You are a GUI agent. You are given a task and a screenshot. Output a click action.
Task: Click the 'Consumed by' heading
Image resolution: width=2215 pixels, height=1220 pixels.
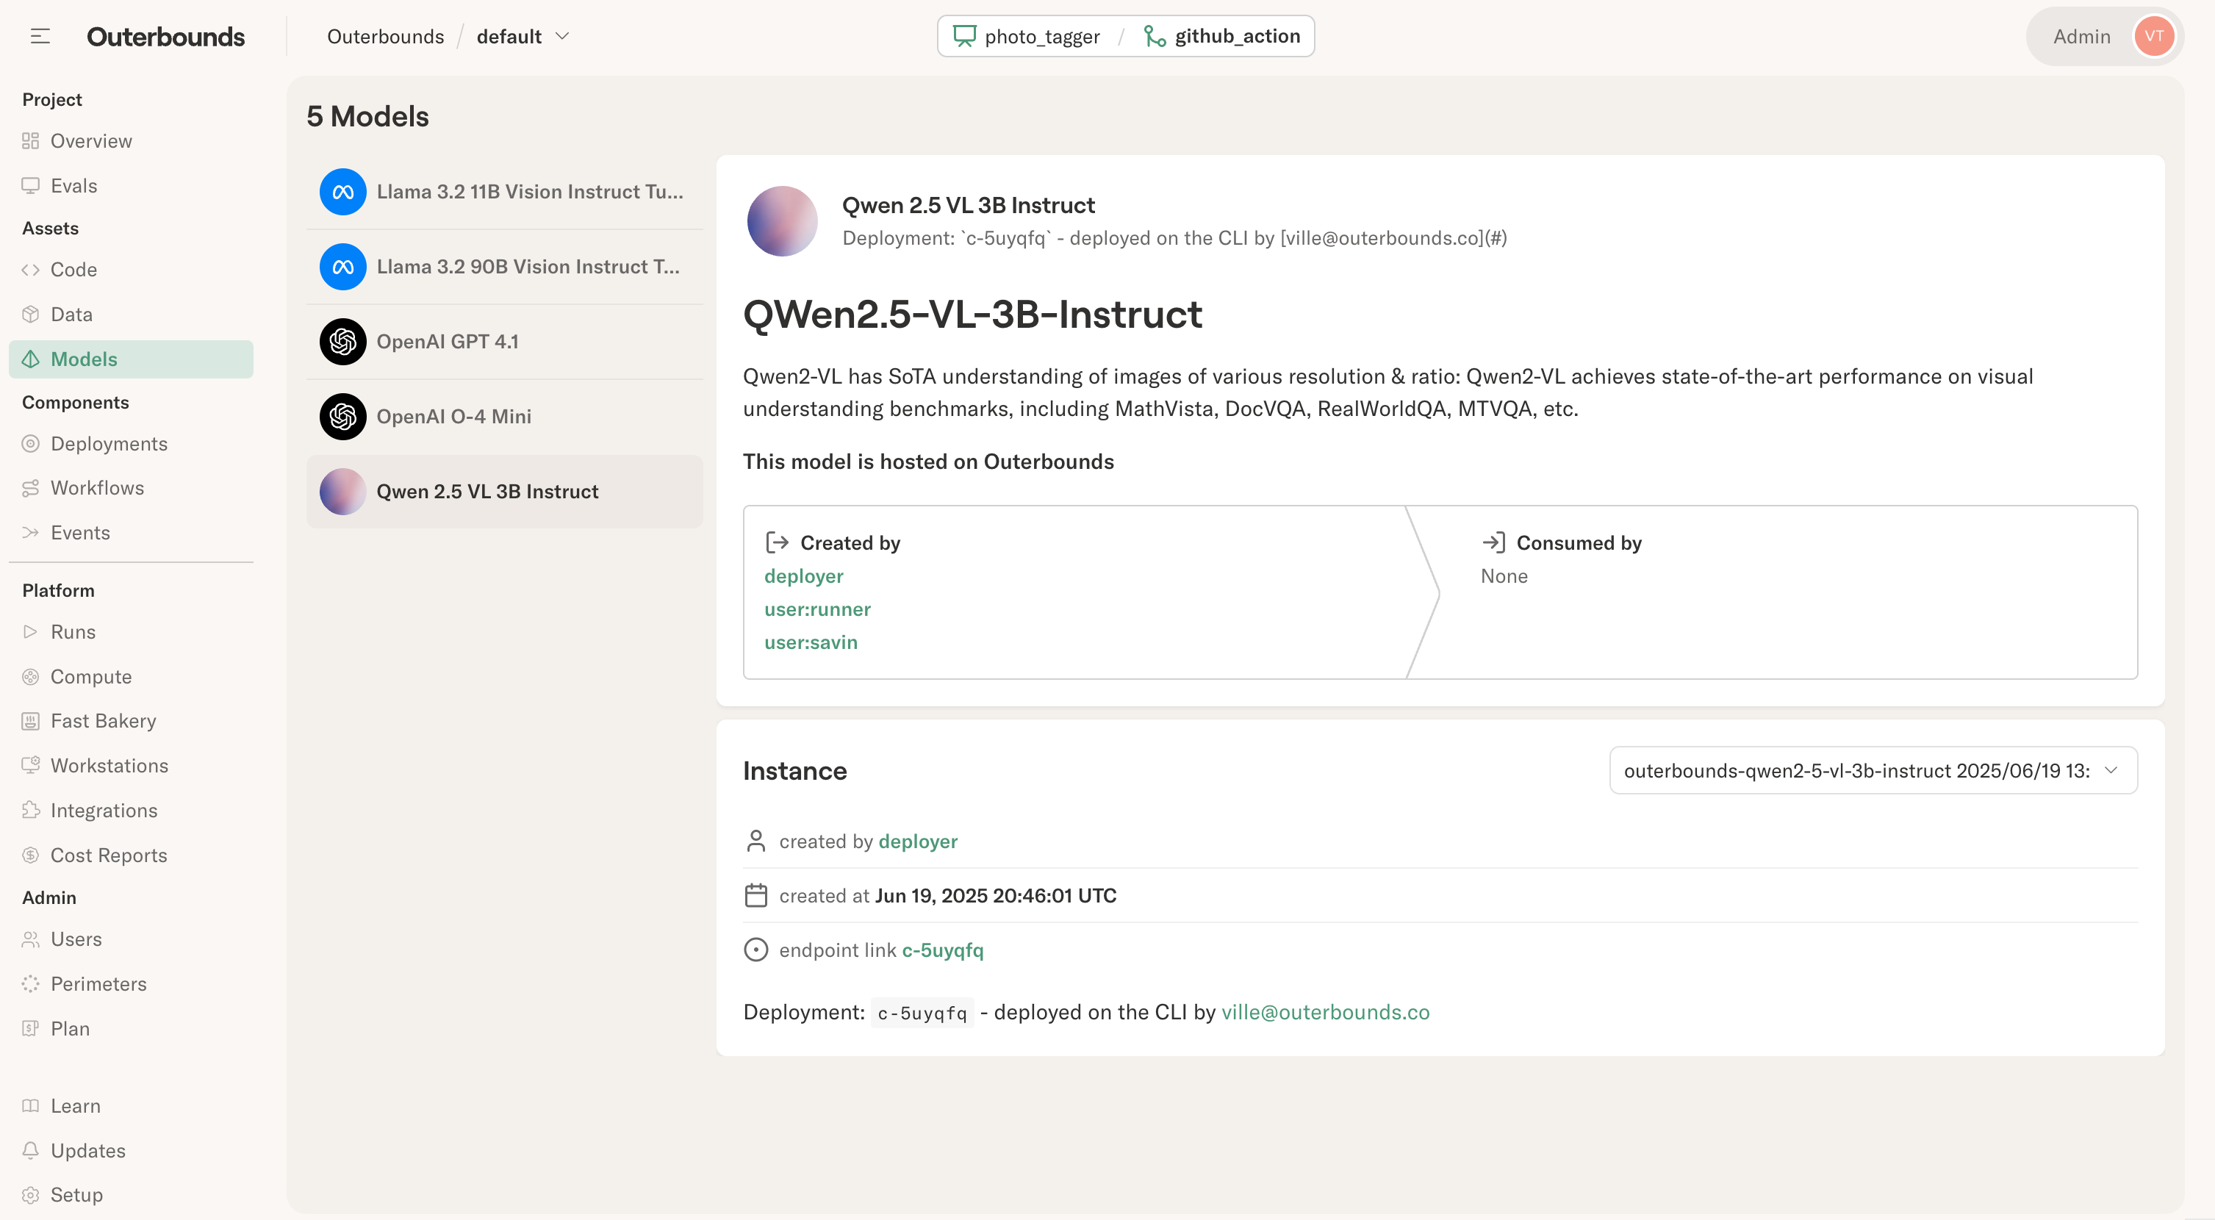coord(1579,543)
